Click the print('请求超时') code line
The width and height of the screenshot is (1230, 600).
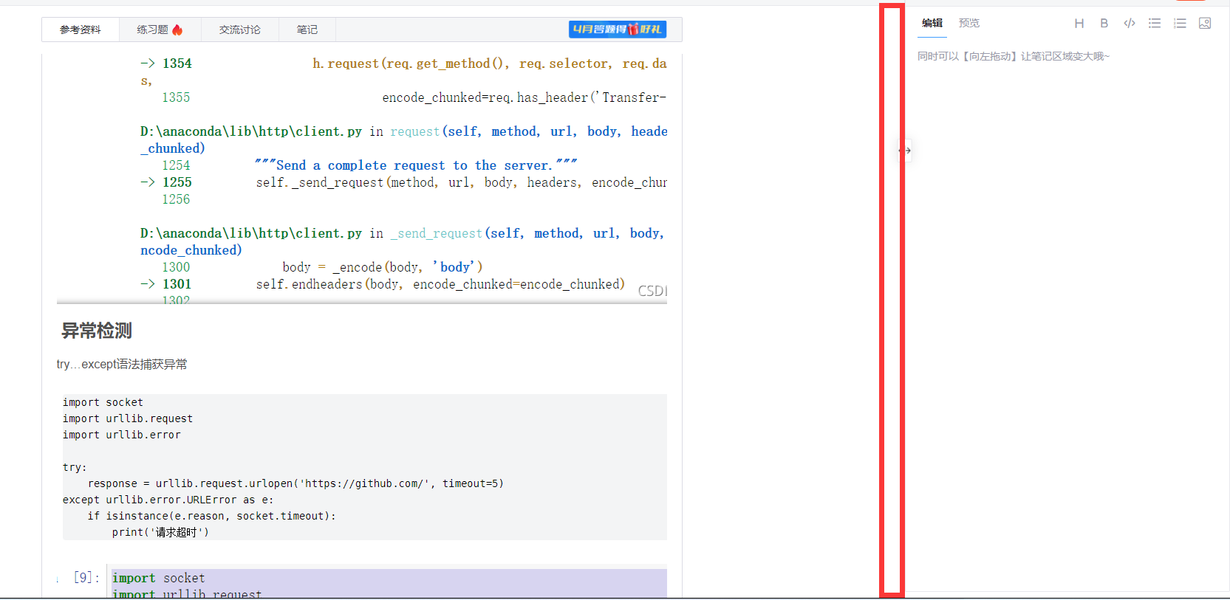(x=160, y=532)
